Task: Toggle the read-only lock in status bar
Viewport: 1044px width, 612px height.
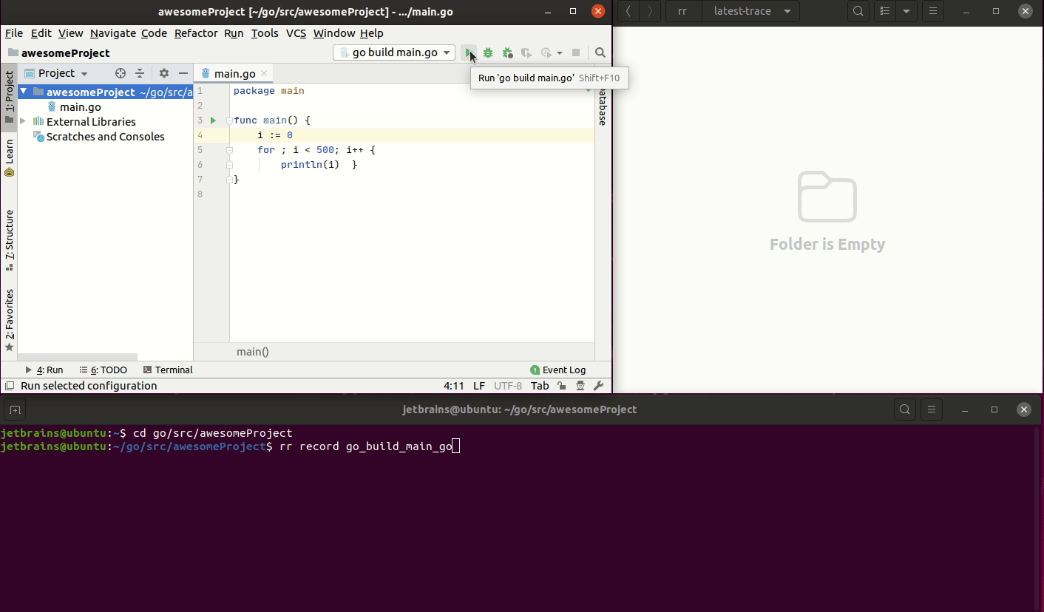Action: pos(561,385)
